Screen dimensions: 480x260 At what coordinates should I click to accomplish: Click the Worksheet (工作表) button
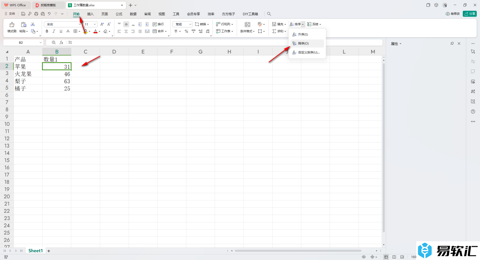point(225,31)
